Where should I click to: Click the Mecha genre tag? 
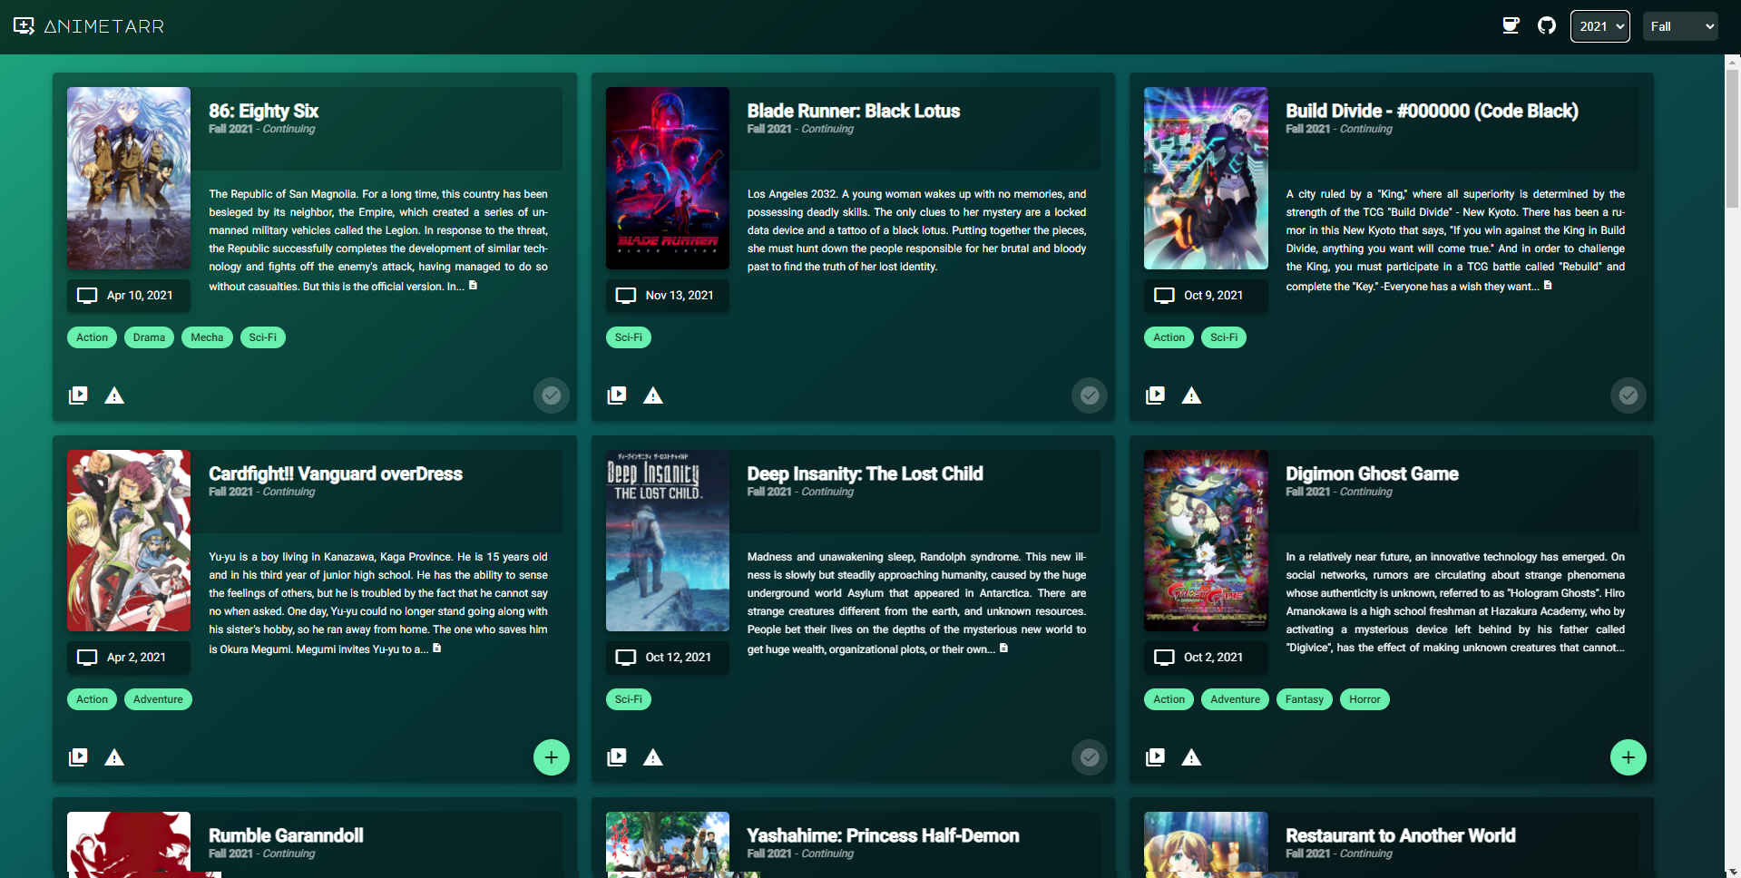[x=207, y=337]
